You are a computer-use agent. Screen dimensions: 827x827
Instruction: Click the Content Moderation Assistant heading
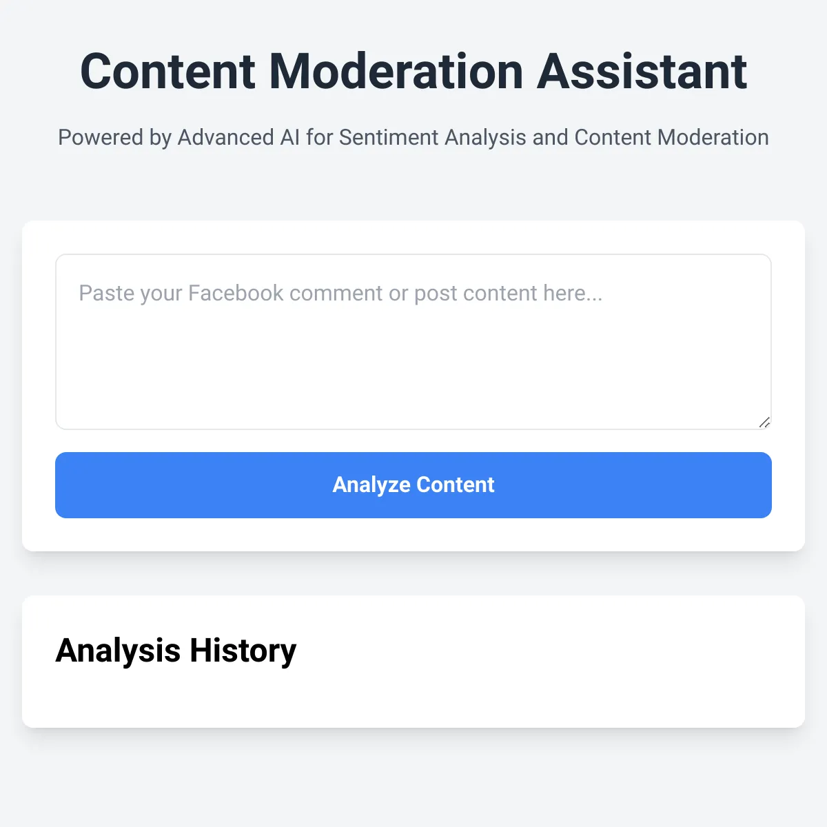(x=413, y=72)
